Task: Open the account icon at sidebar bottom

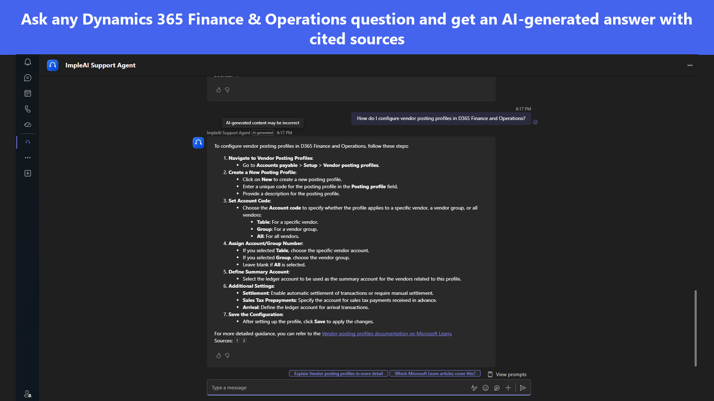Action: tap(28, 394)
